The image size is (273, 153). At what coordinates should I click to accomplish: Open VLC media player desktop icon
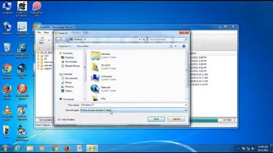pyautogui.click(x=7, y=113)
